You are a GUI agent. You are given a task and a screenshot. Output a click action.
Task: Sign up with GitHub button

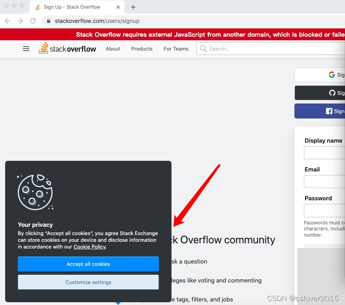[x=320, y=93]
